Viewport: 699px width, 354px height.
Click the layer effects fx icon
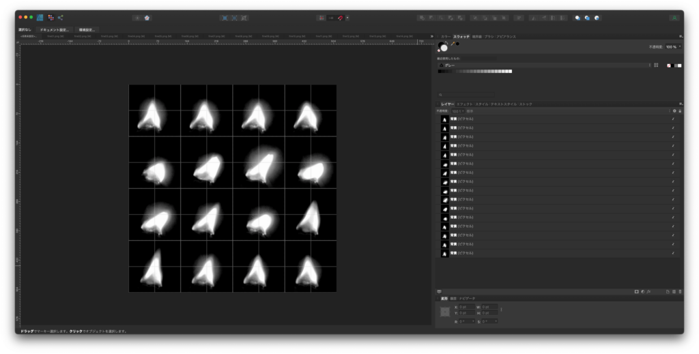click(x=648, y=291)
